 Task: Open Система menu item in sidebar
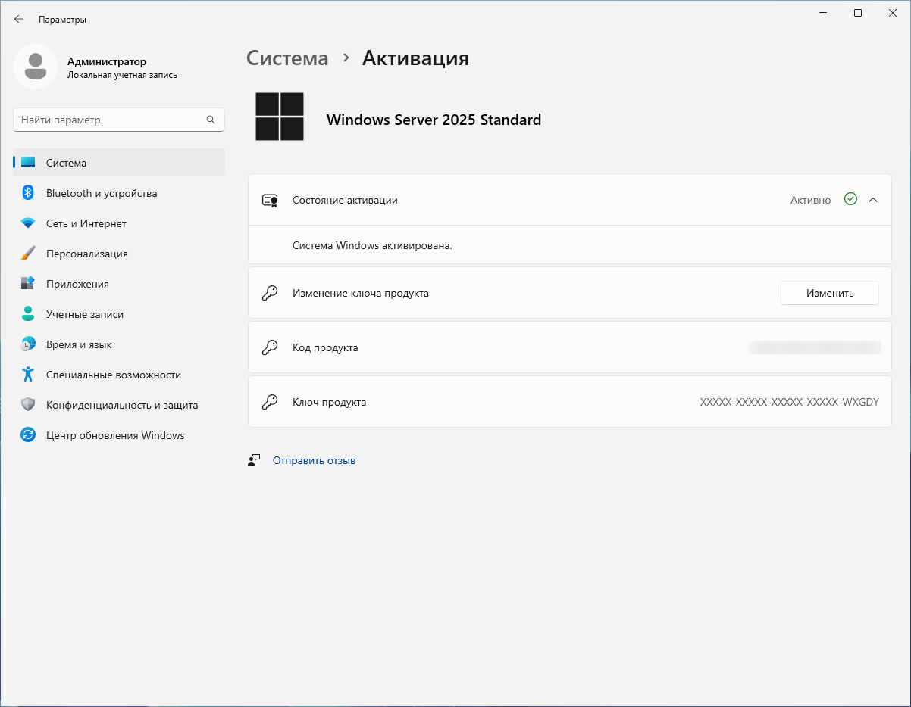pyautogui.click(x=119, y=163)
